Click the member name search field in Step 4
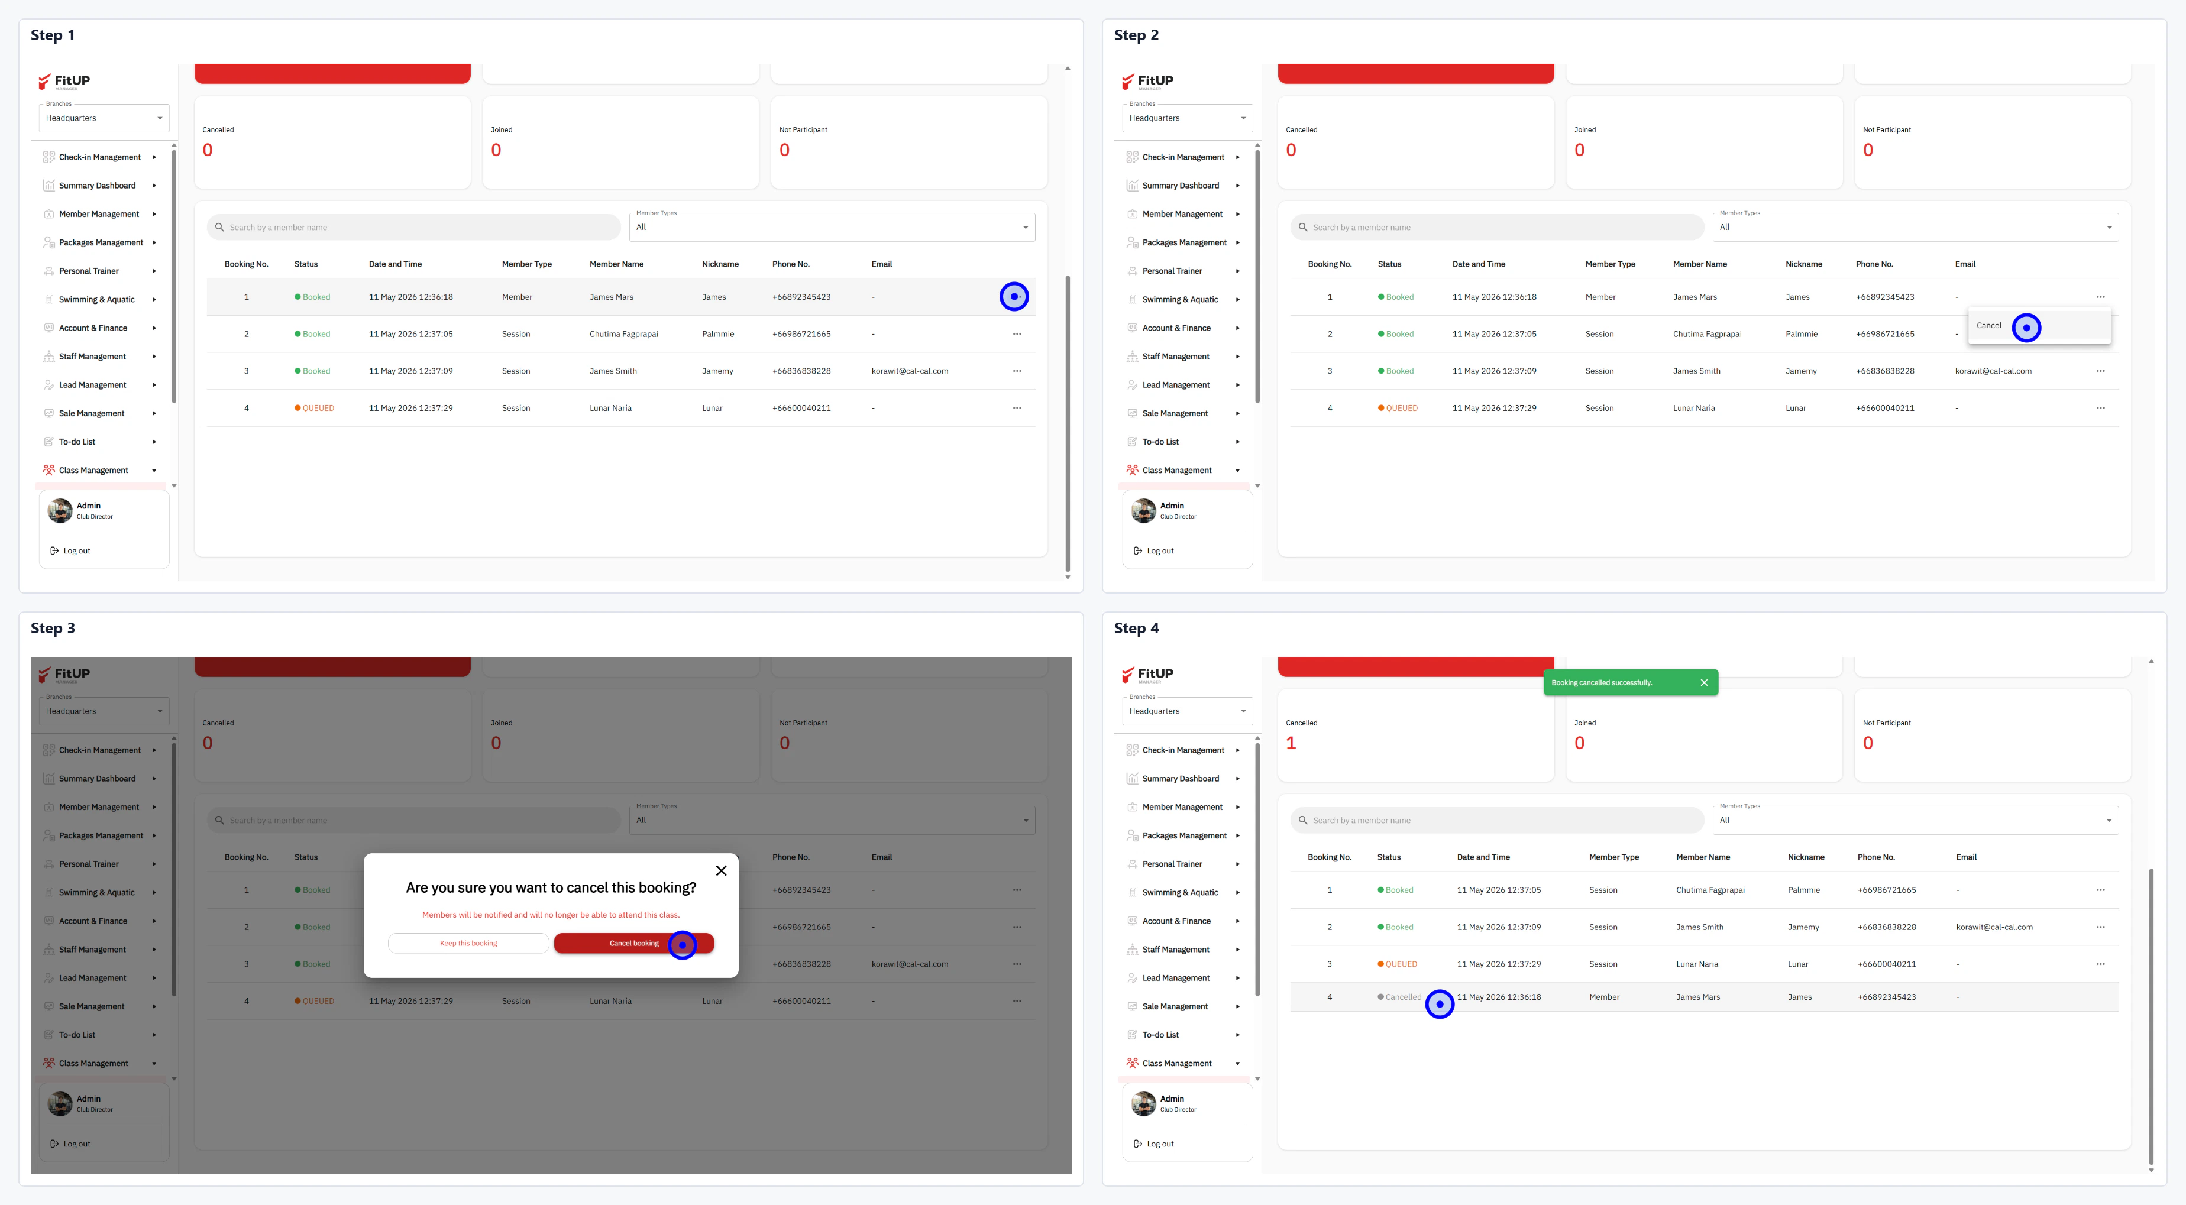Viewport: 2186px width, 1205px height. (x=1497, y=821)
